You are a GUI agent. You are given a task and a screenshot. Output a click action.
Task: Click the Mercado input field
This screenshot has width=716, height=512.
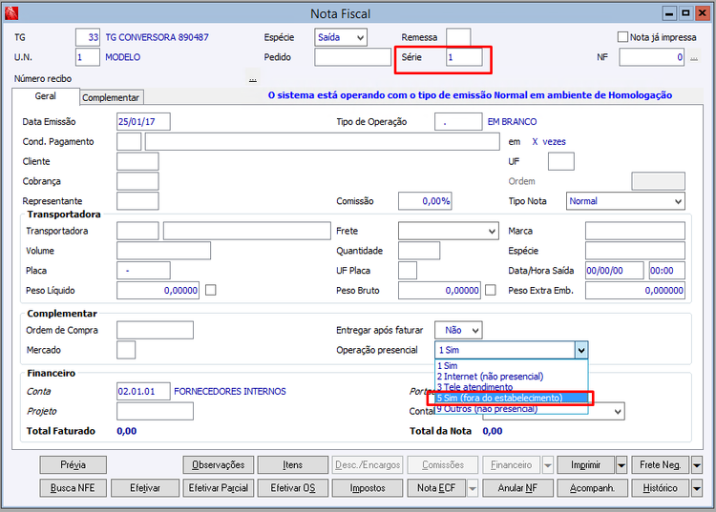pyautogui.click(x=126, y=350)
